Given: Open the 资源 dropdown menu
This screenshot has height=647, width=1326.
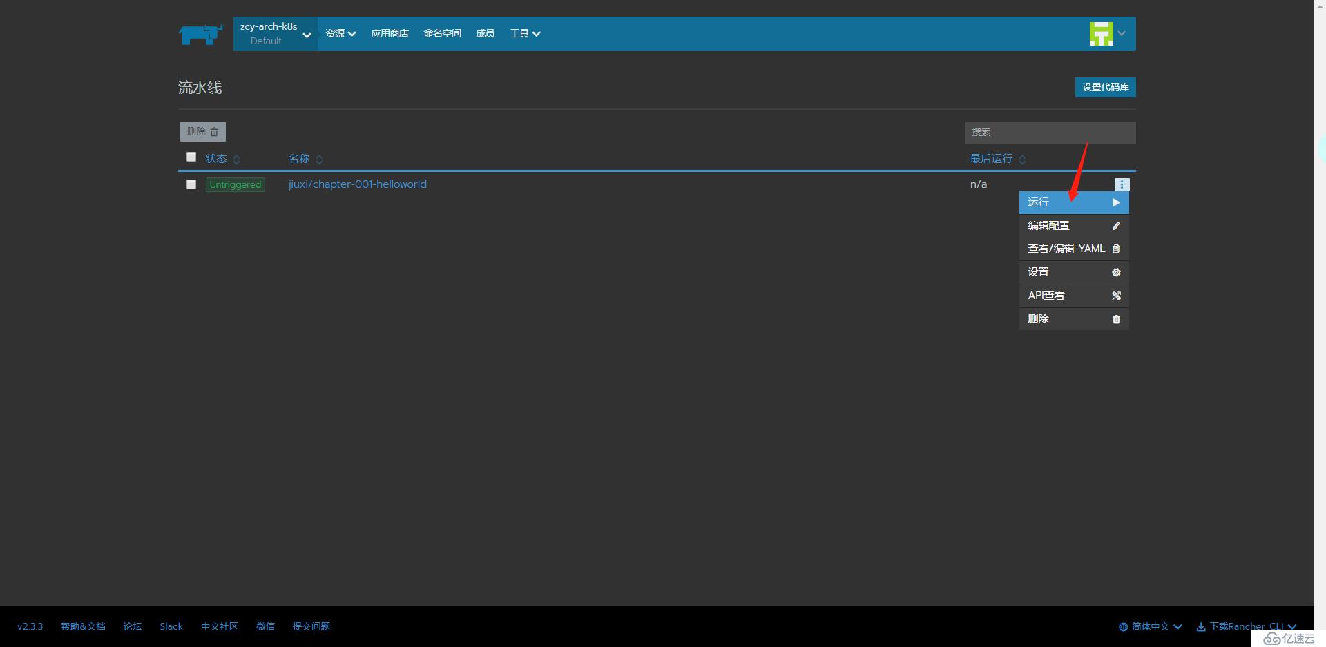Looking at the screenshot, I should coord(340,33).
